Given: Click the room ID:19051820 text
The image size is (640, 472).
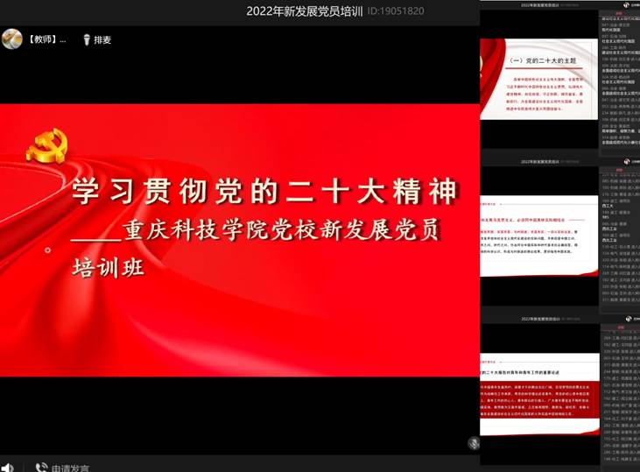Looking at the screenshot, I should tap(396, 11).
